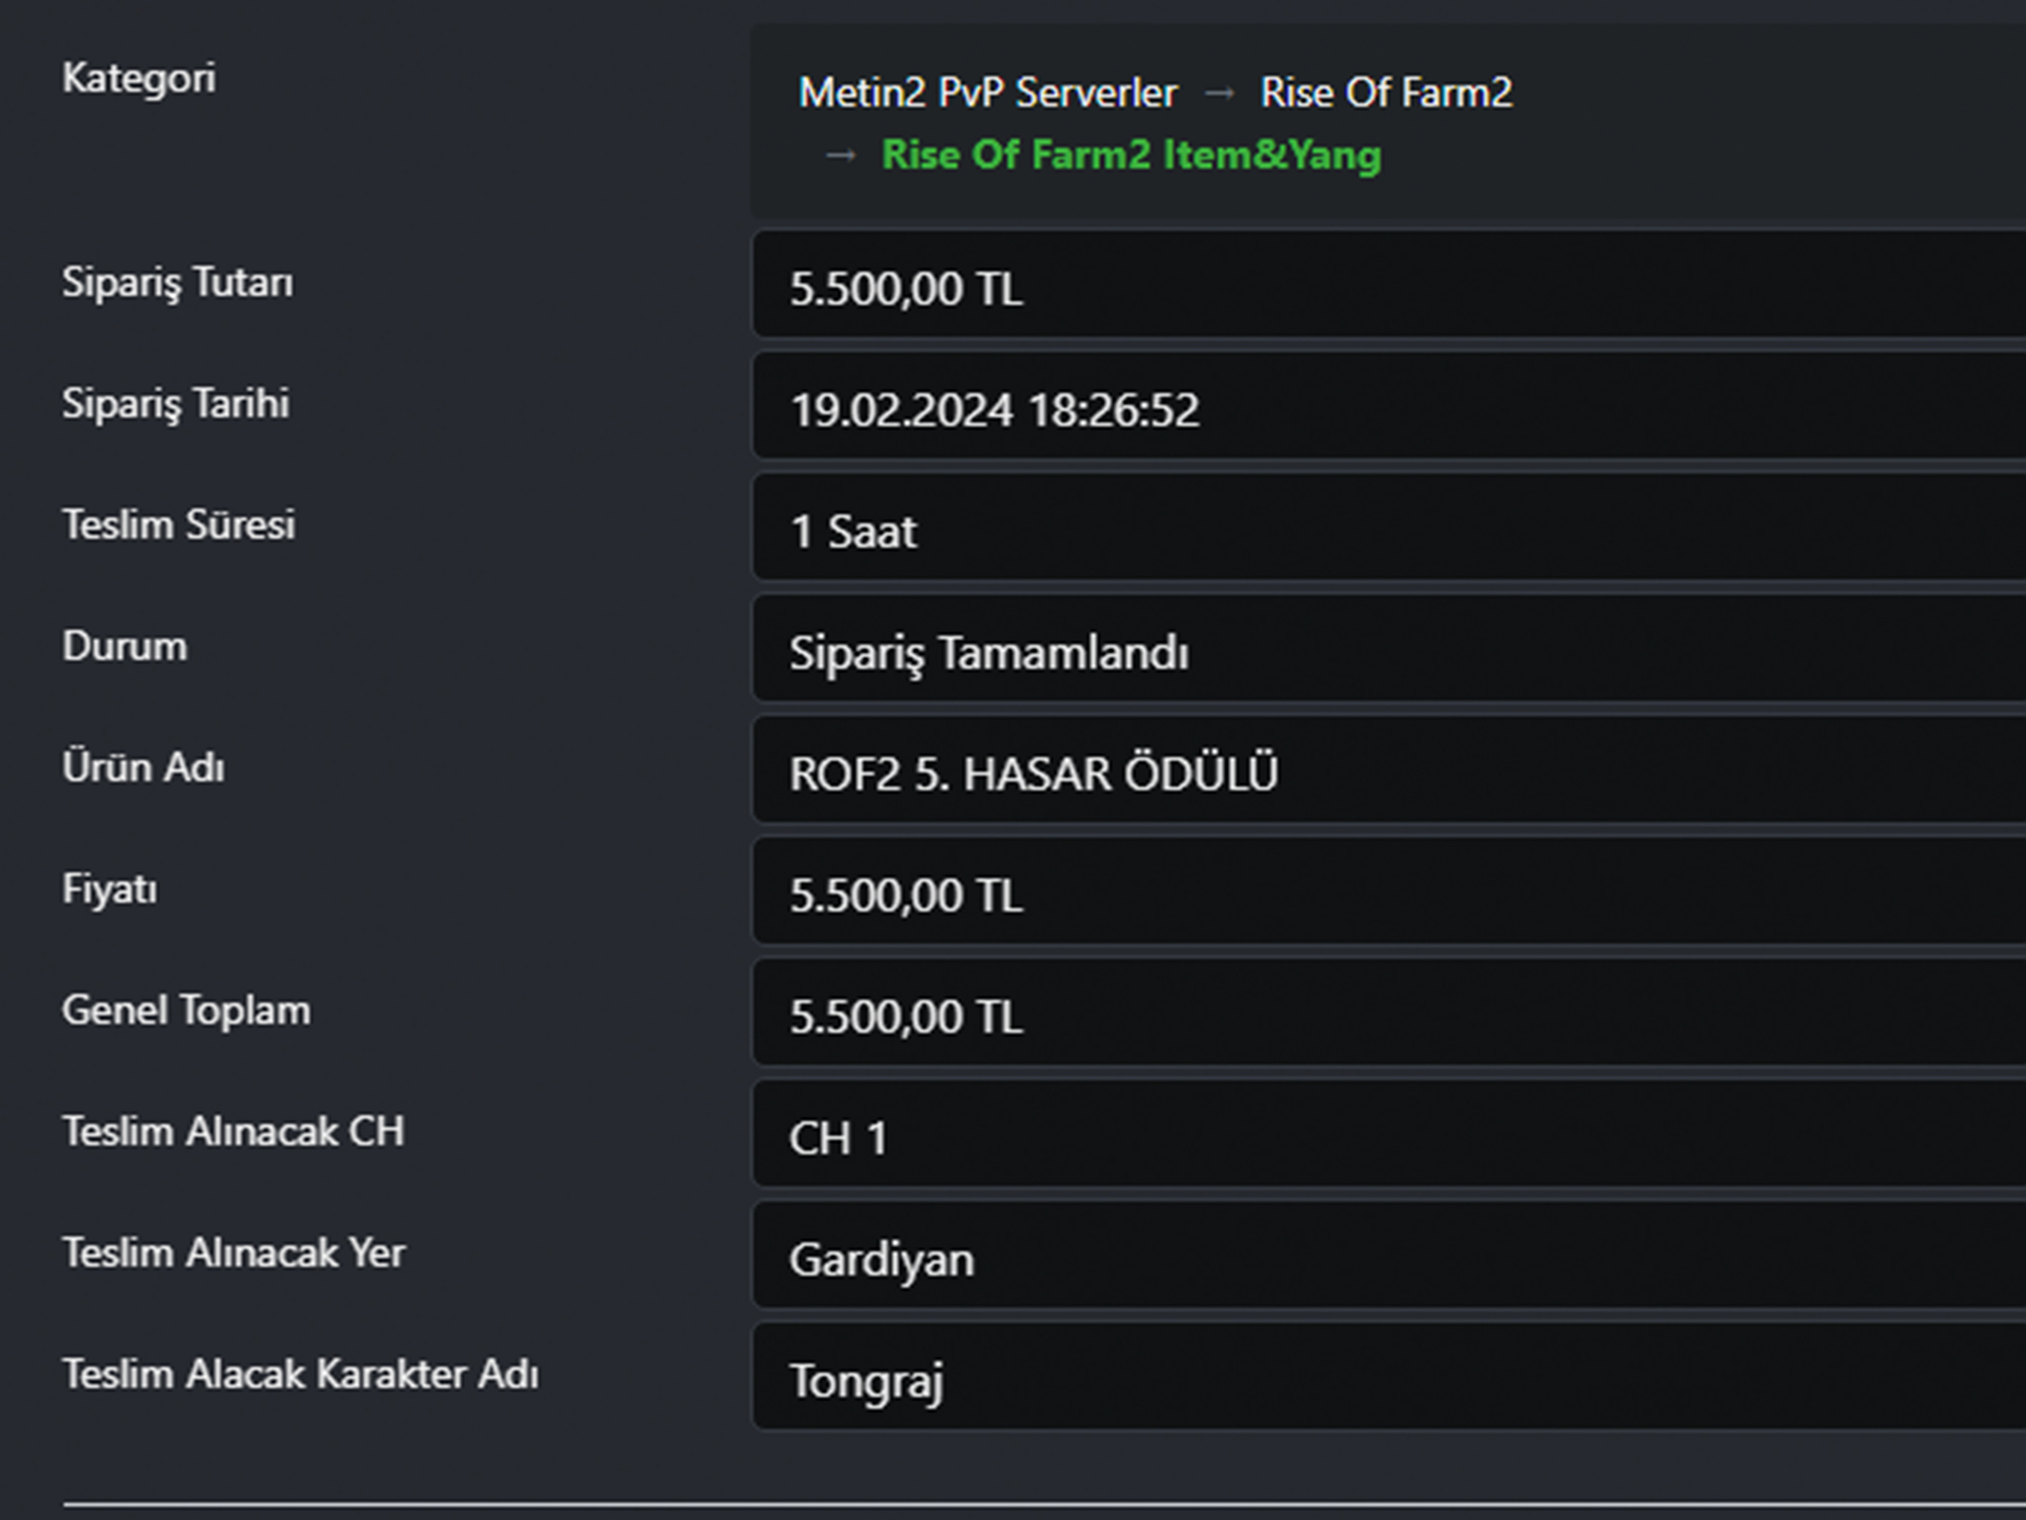Select the delivery time field 1 Saat
The height and width of the screenshot is (1520, 2026).
[1389, 527]
